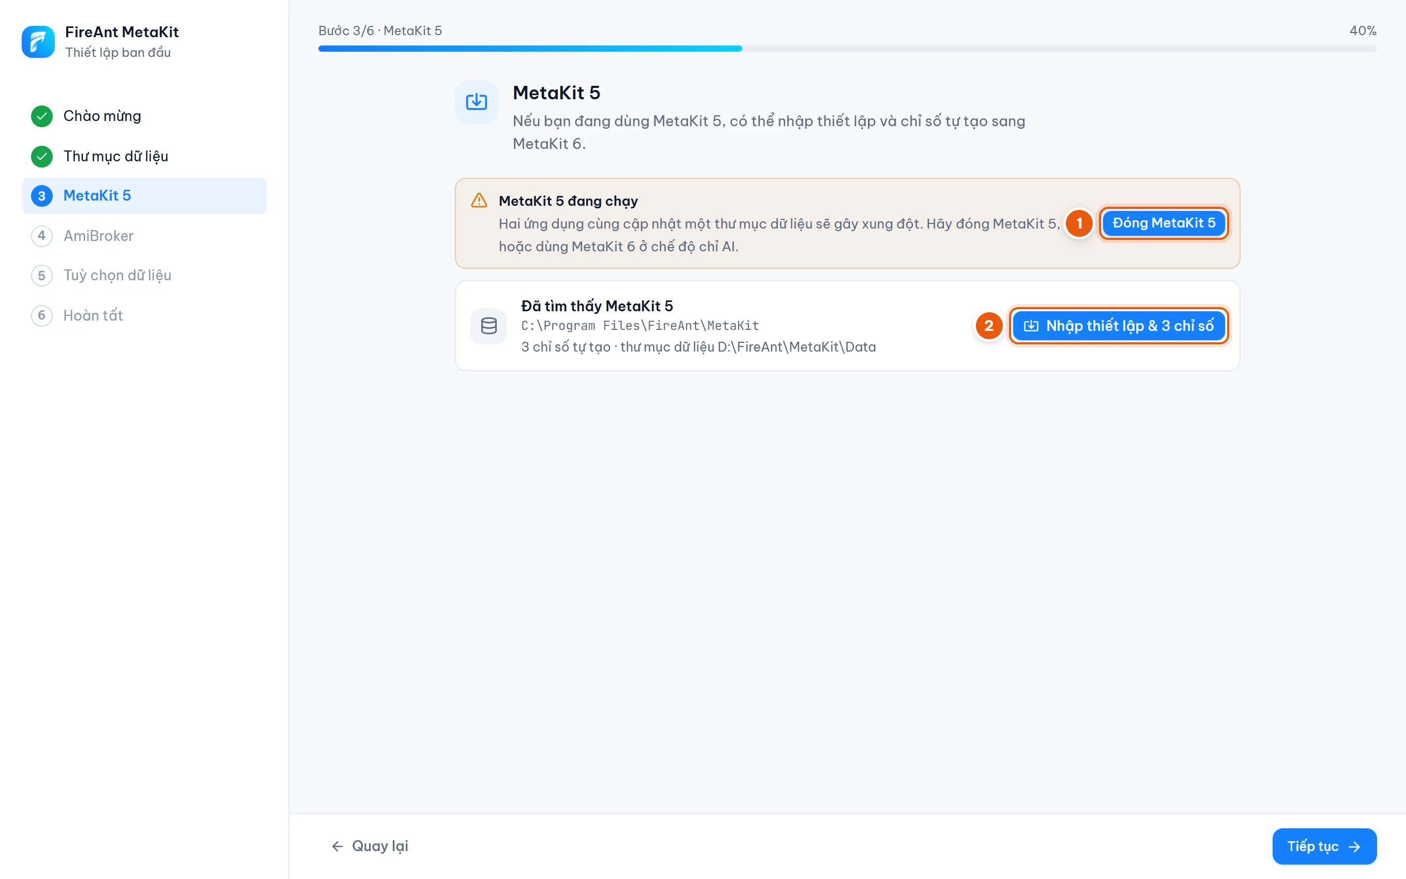Click the orange warning triangle icon
The height and width of the screenshot is (879, 1406).
(479, 201)
